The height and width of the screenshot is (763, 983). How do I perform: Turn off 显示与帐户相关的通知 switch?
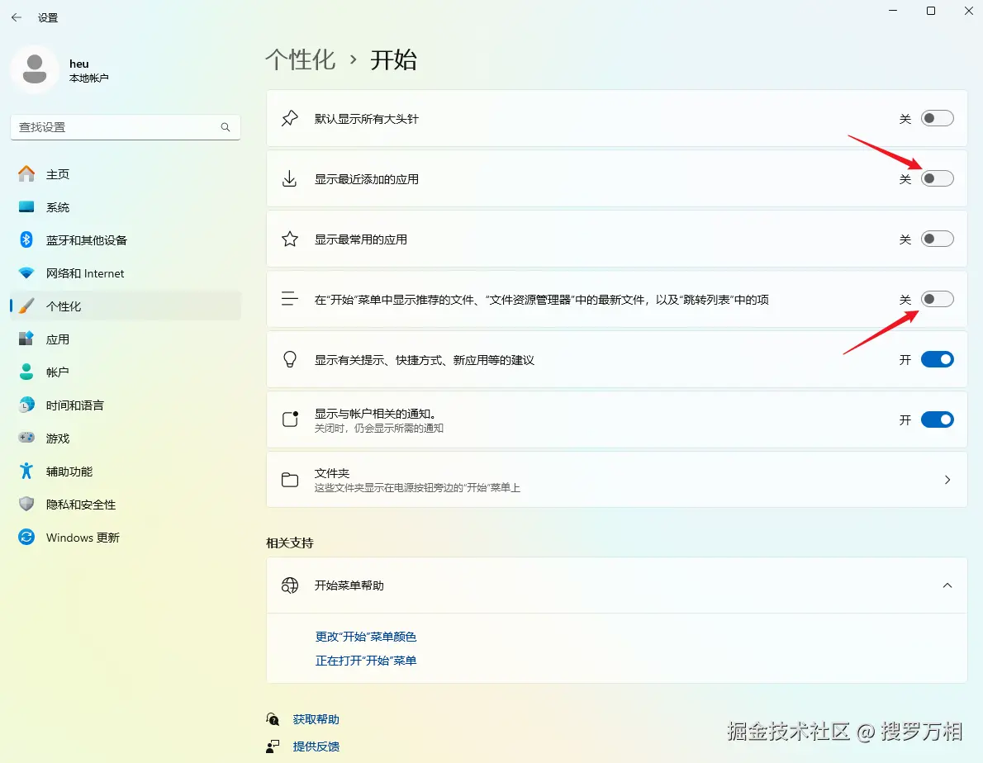tap(938, 419)
